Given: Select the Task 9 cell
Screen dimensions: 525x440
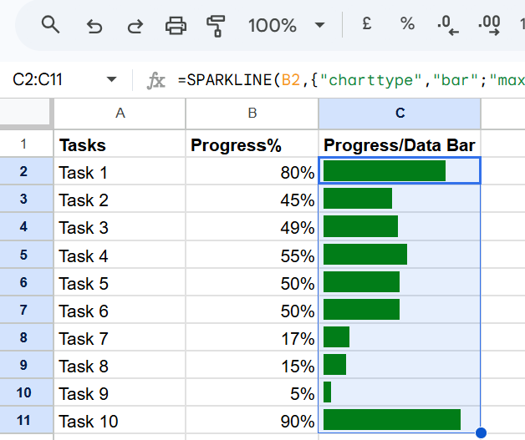Looking at the screenshot, I should pyautogui.click(x=120, y=392).
